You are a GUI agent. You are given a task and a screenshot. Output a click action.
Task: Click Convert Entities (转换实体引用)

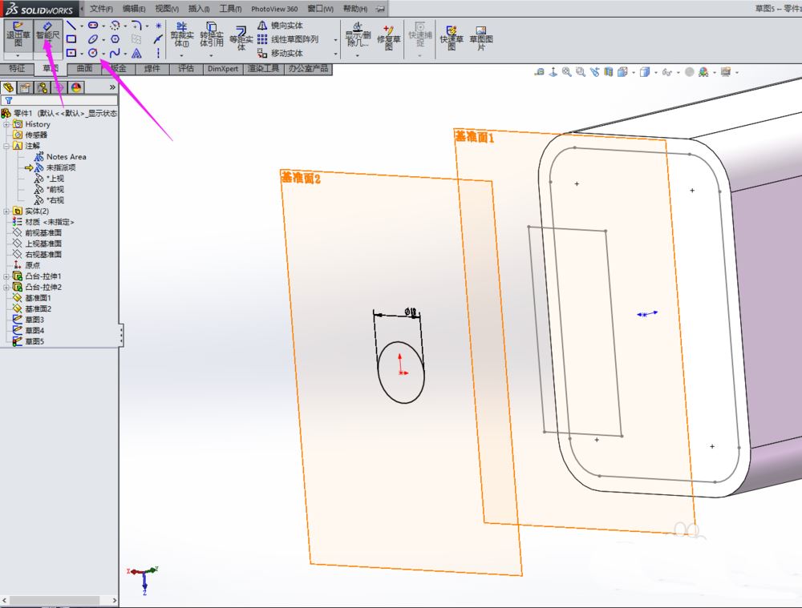(211, 35)
